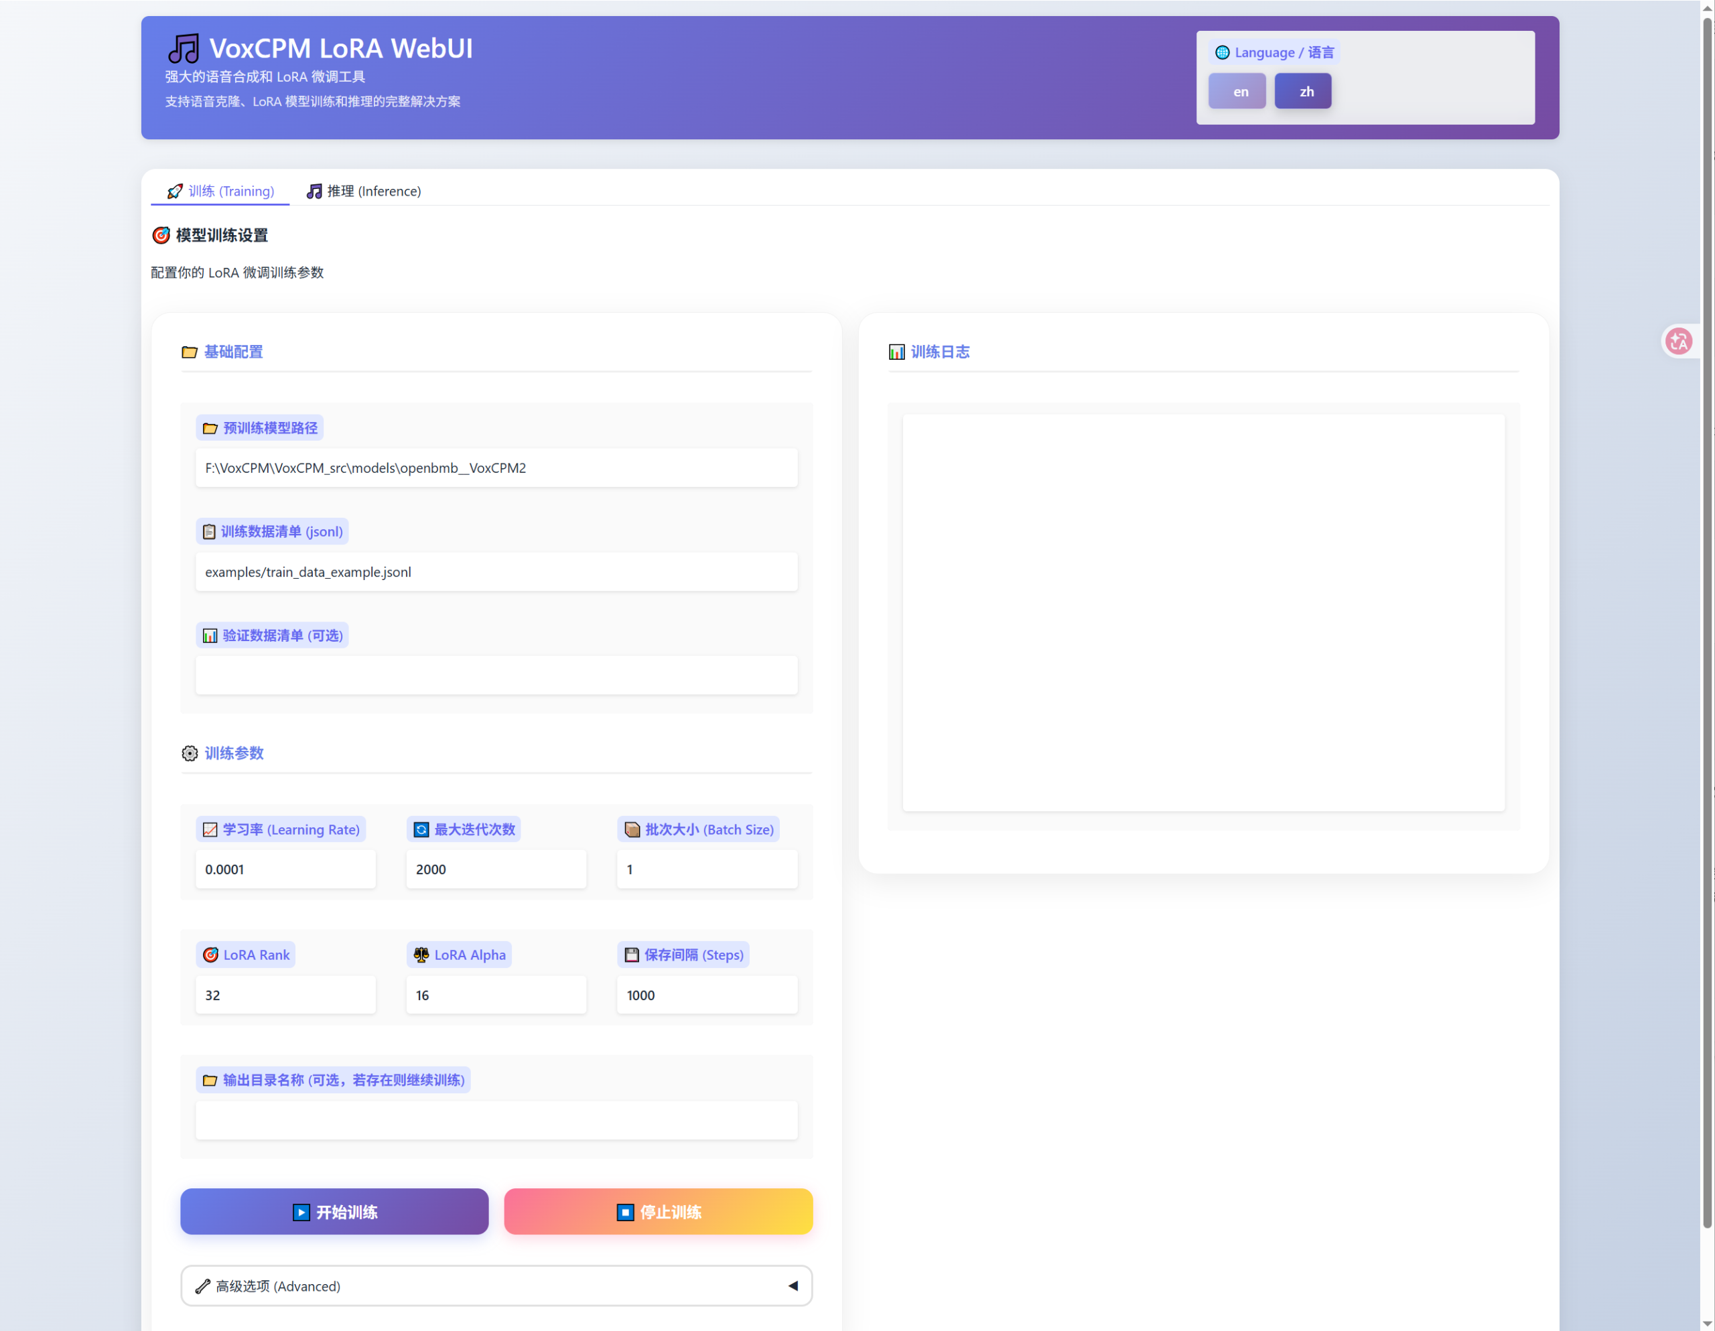
Task: Switch language to zh
Action: 1304,91
